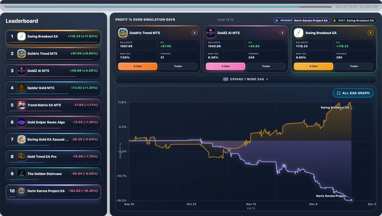Click the '-95.94 (-9.59%)' leaderboard value
This screenshot has width=382, height=216.
pos(85,174)
